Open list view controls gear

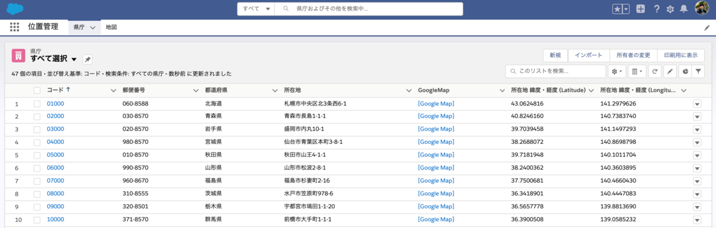[x=616, y=71]
